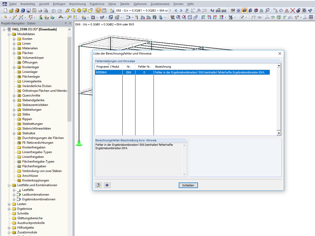Screen dimensions: 315x236
Task: Toggle visibility with the eye icon in the dialog
Action: pos(107,185)
